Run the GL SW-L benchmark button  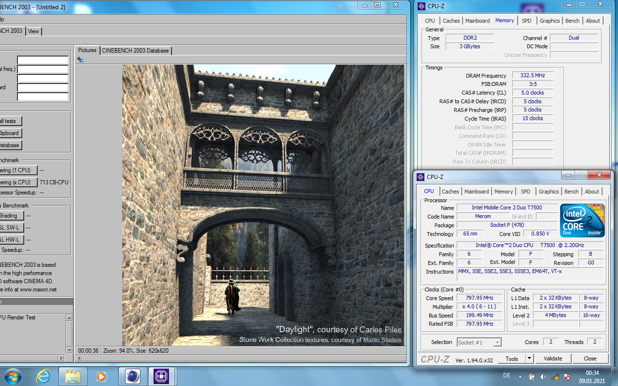[x=11, y=228]
